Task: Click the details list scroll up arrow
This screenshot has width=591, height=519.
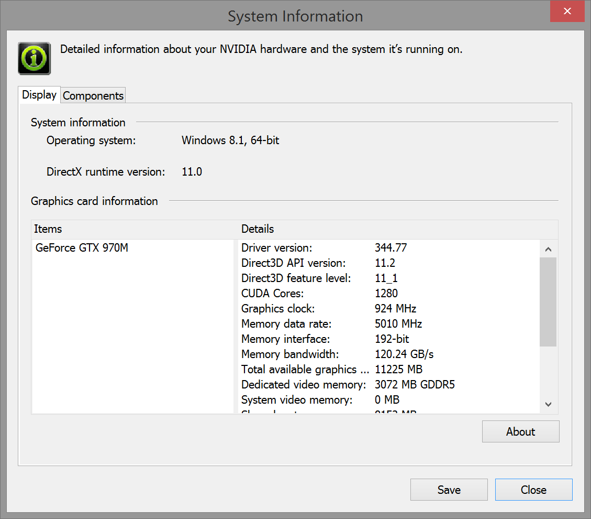Action: [549, 249]
